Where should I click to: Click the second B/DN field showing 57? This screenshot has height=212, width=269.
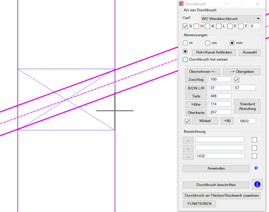[245, 88]
